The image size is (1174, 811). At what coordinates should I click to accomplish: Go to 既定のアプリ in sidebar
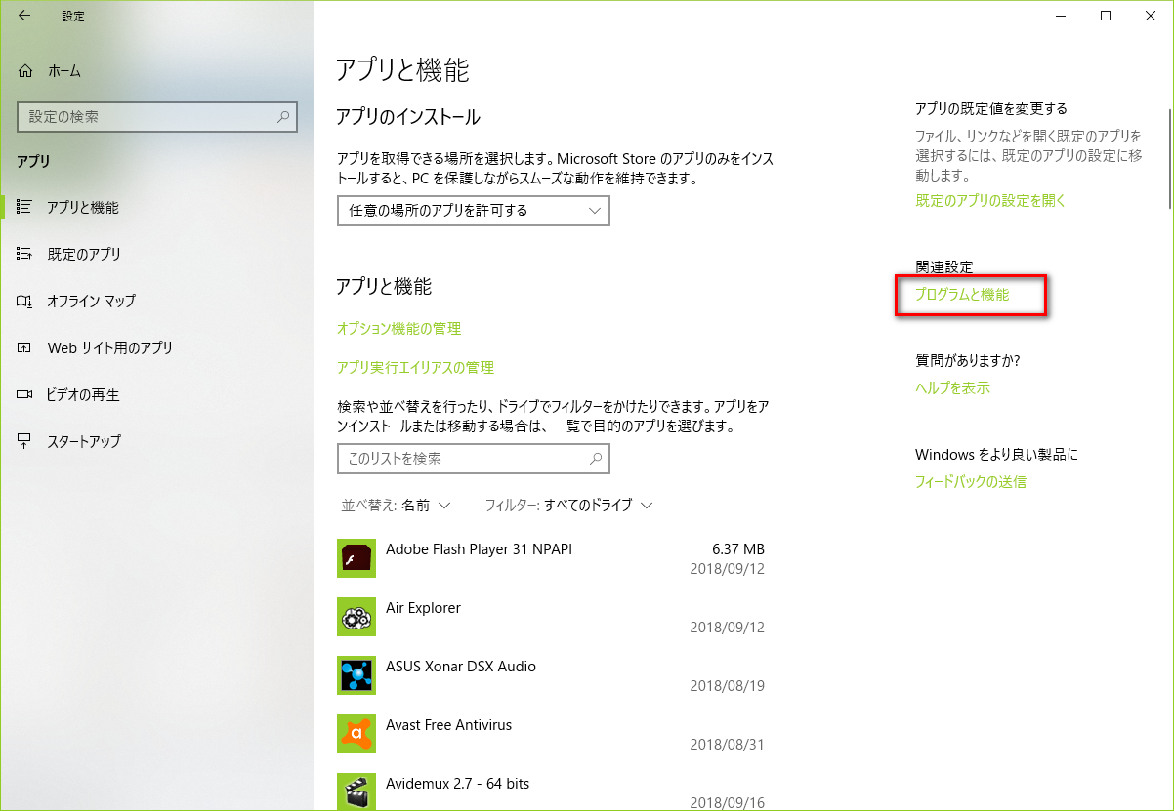point(84,255)
